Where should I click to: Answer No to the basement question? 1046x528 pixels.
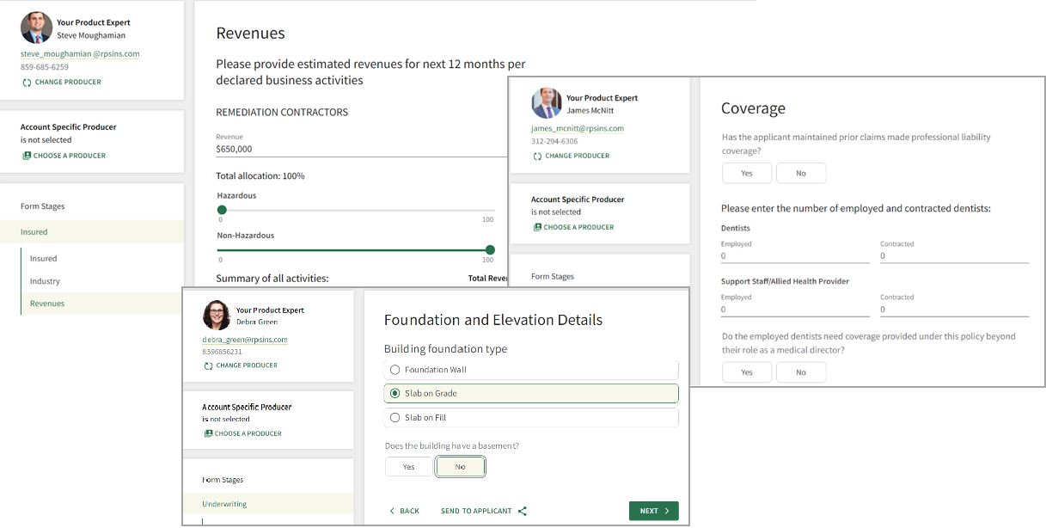tap(460, 467)
